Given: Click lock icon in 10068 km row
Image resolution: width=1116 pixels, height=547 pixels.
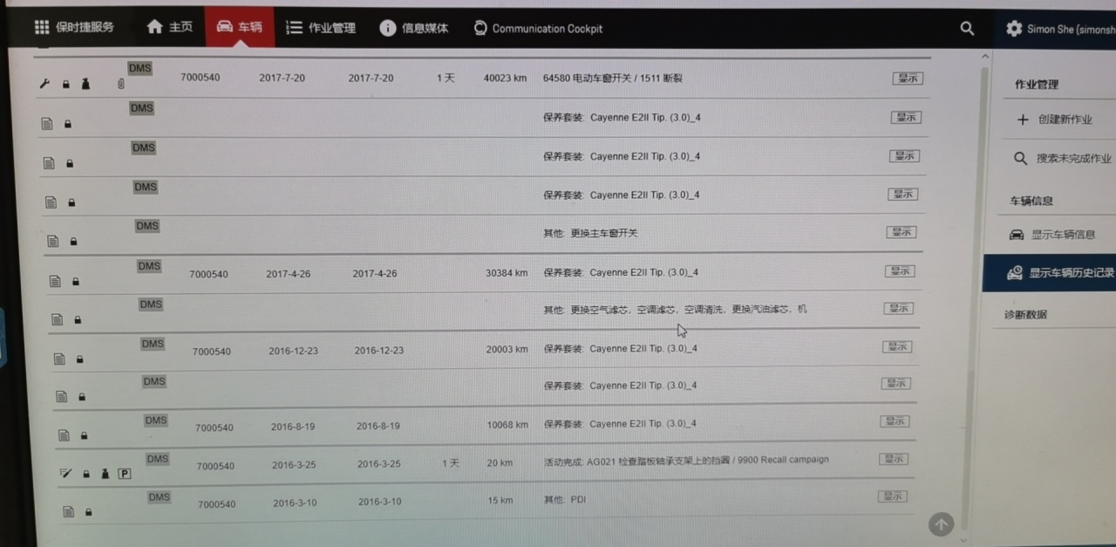Looking at the screenshot, I should tap(84, 435).
